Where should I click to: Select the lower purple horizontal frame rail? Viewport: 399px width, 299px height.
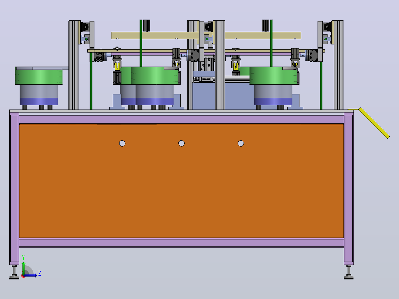pyautogui.click(x=181, y=243)
